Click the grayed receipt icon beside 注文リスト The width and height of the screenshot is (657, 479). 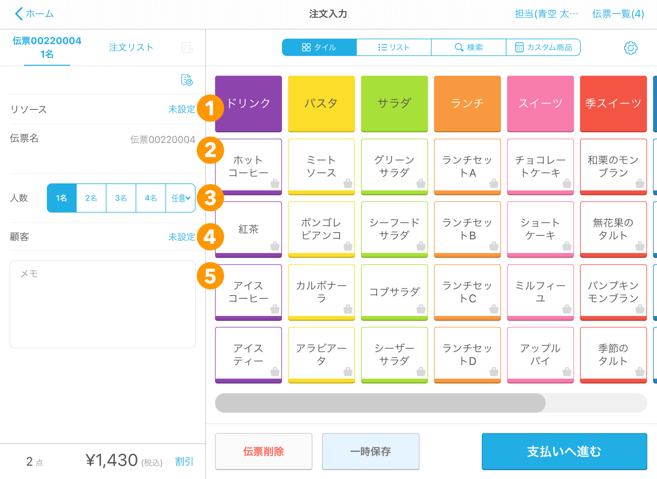pos(187,48)
